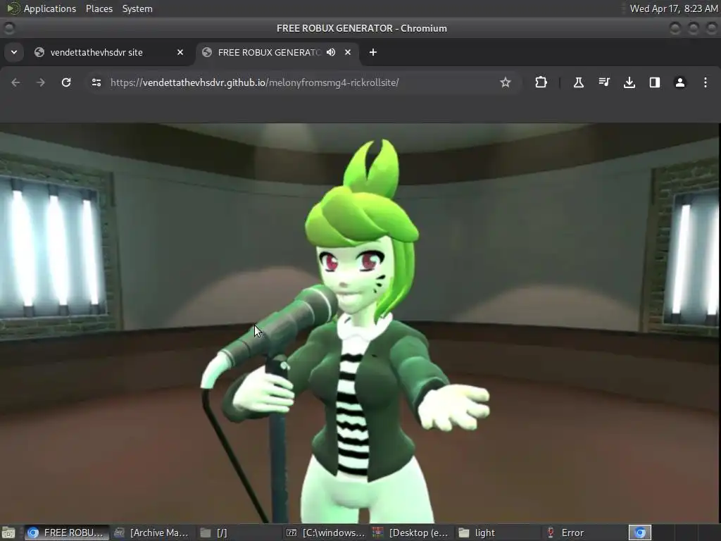Open the Downloads icon
Viewport: 721px width, 541px height.
[629, 82]
